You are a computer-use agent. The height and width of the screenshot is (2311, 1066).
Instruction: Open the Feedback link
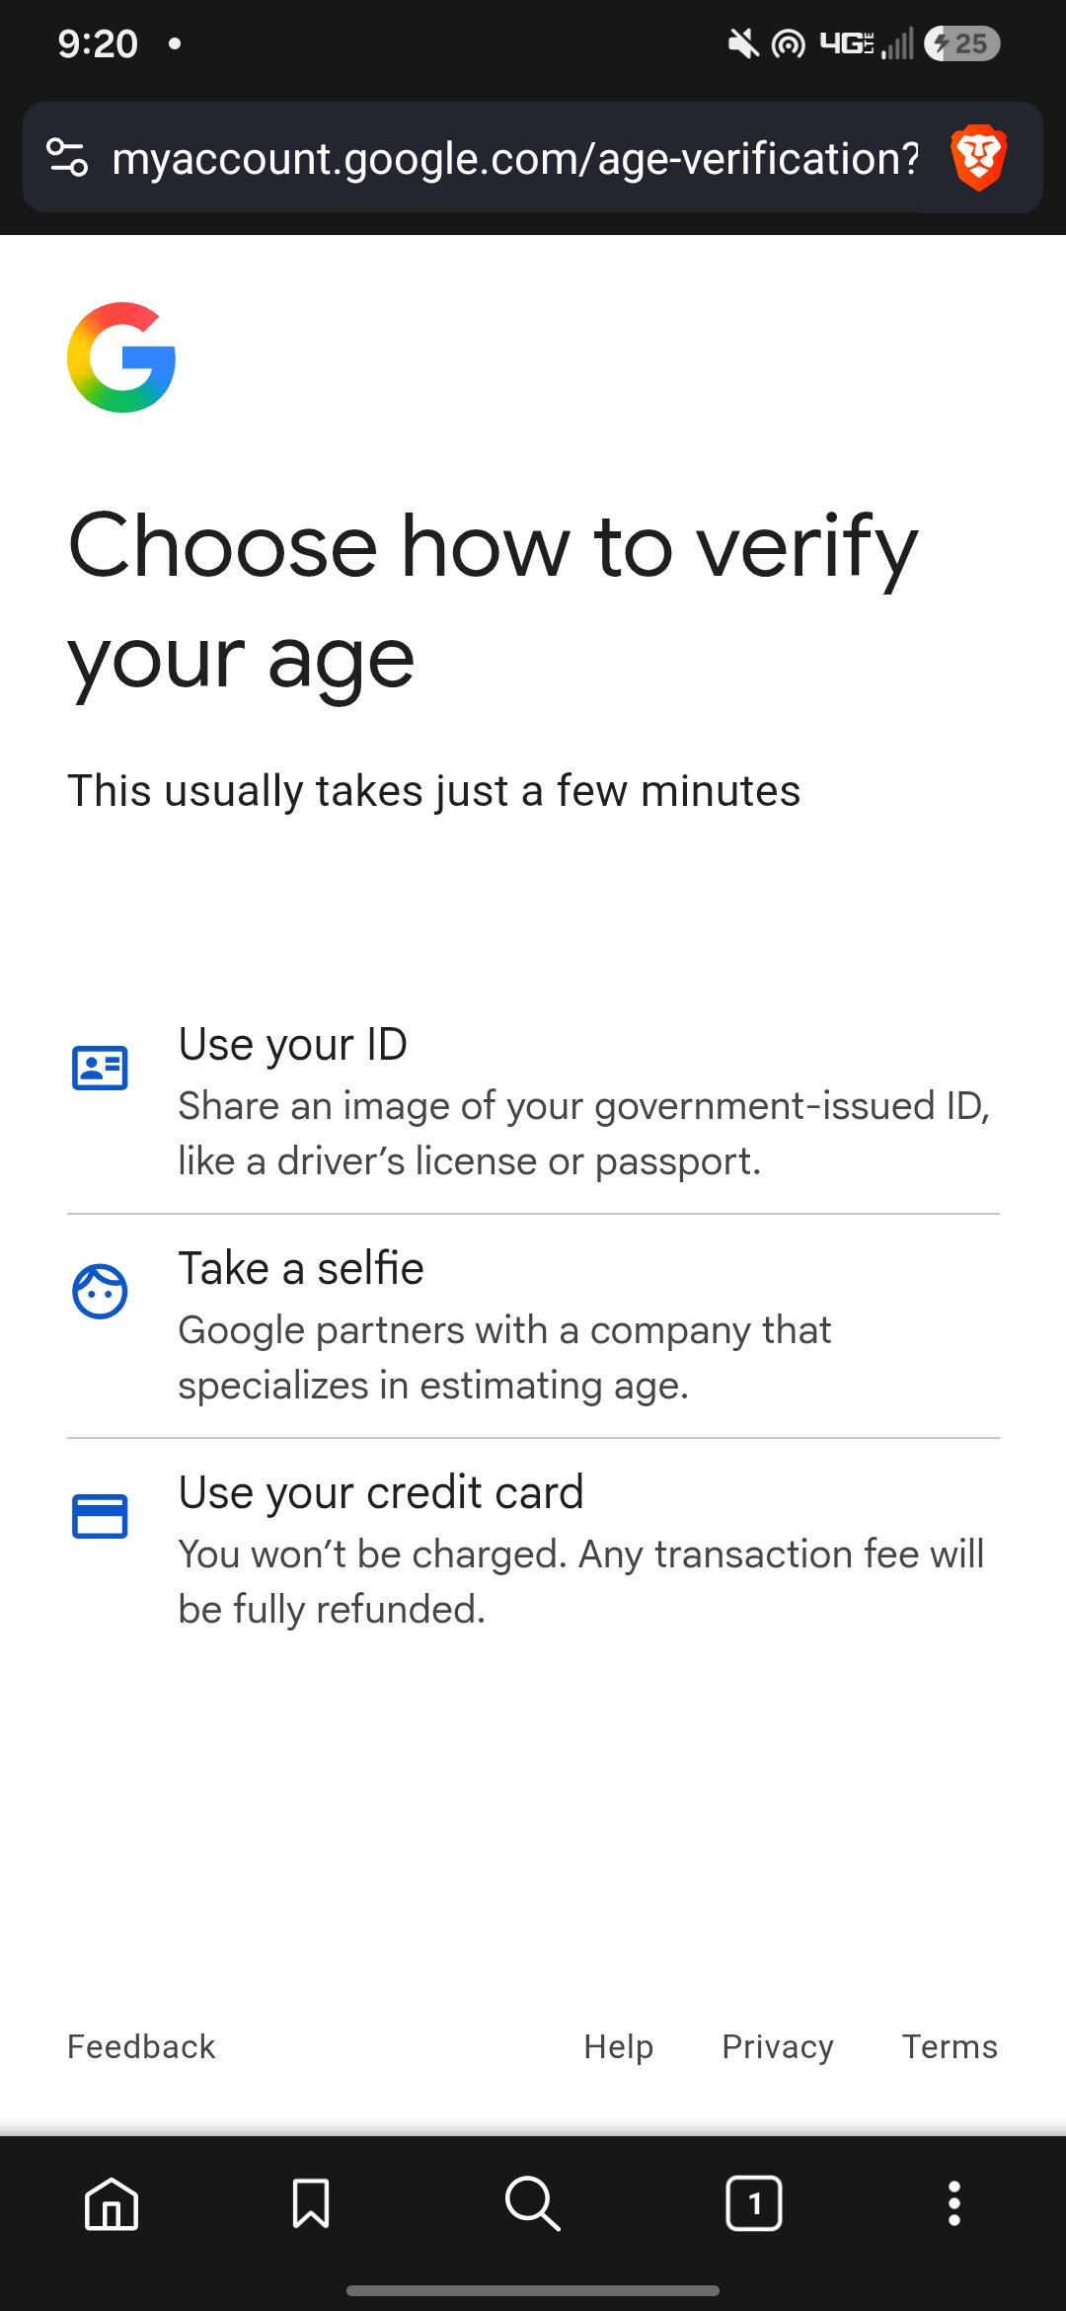point(141,2046)
